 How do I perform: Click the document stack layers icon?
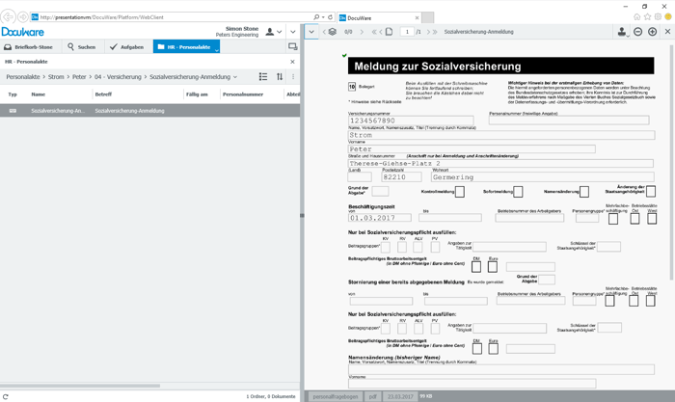coord(333,32)
